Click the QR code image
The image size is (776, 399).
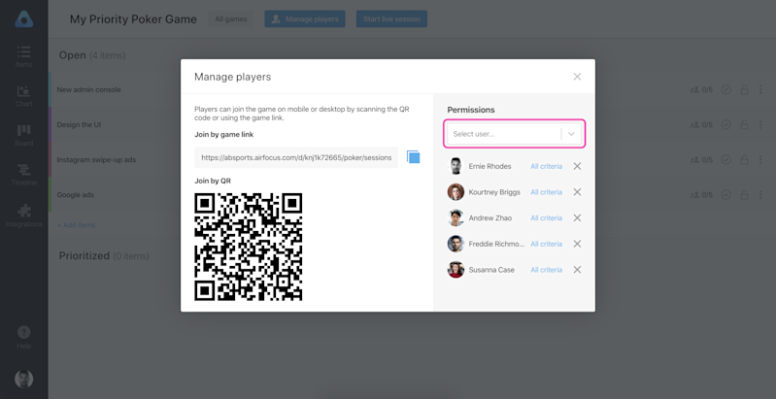pos(249,247)
